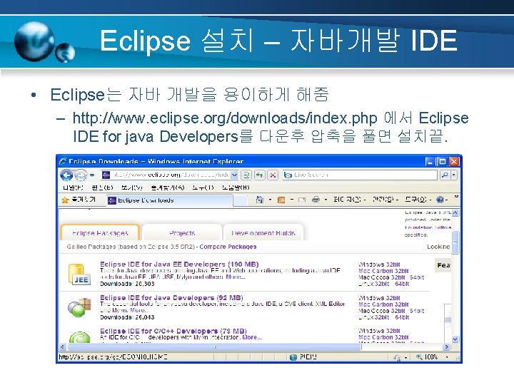Open search provider dropdown arrow
This screenshot has height=385, width=514.
tap(454, 175)
